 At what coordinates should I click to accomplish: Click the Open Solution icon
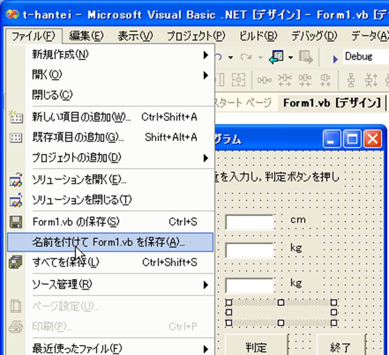[x=16, y=180]
